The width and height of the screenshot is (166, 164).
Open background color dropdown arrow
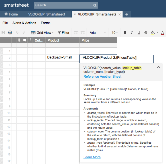[x=157, y=32]
